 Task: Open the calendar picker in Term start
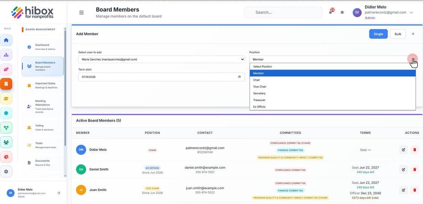(239, 77)
